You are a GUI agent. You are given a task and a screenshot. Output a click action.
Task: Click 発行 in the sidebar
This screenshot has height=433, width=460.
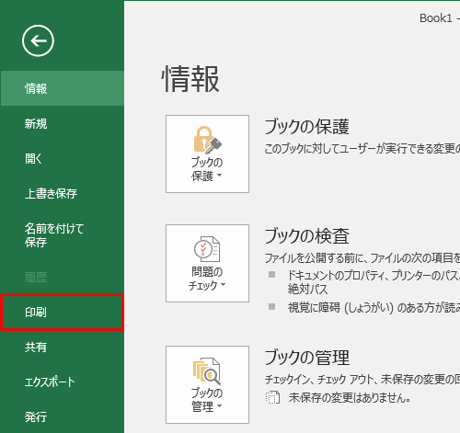(x=62, y=416)
